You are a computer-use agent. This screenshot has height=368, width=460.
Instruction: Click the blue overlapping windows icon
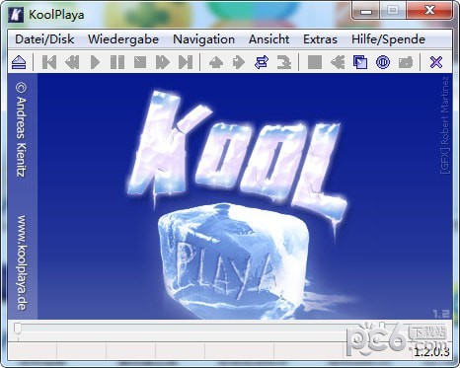[x=360, y=62]
